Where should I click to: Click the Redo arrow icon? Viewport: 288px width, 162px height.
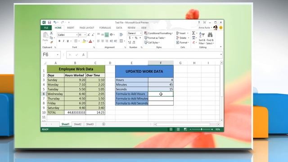click(62, 22)
